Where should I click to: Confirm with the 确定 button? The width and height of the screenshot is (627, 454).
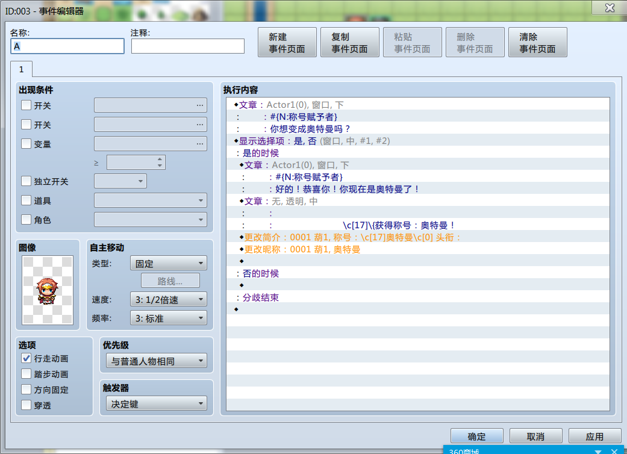[x=476, y=437]
